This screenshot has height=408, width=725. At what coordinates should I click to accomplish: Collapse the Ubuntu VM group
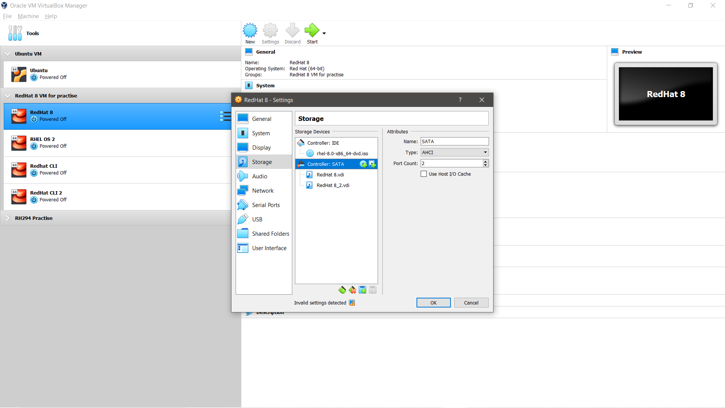(8, 54)
